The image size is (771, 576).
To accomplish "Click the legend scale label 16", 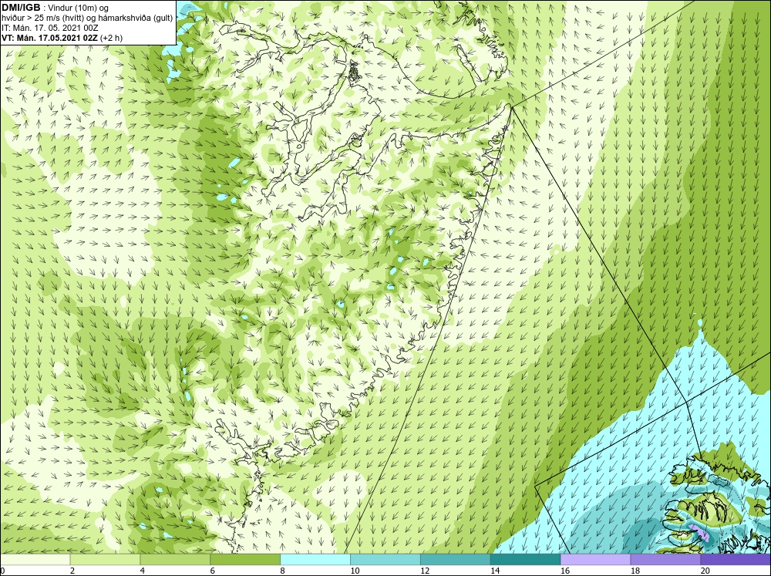I will click(x=565, y=571).
